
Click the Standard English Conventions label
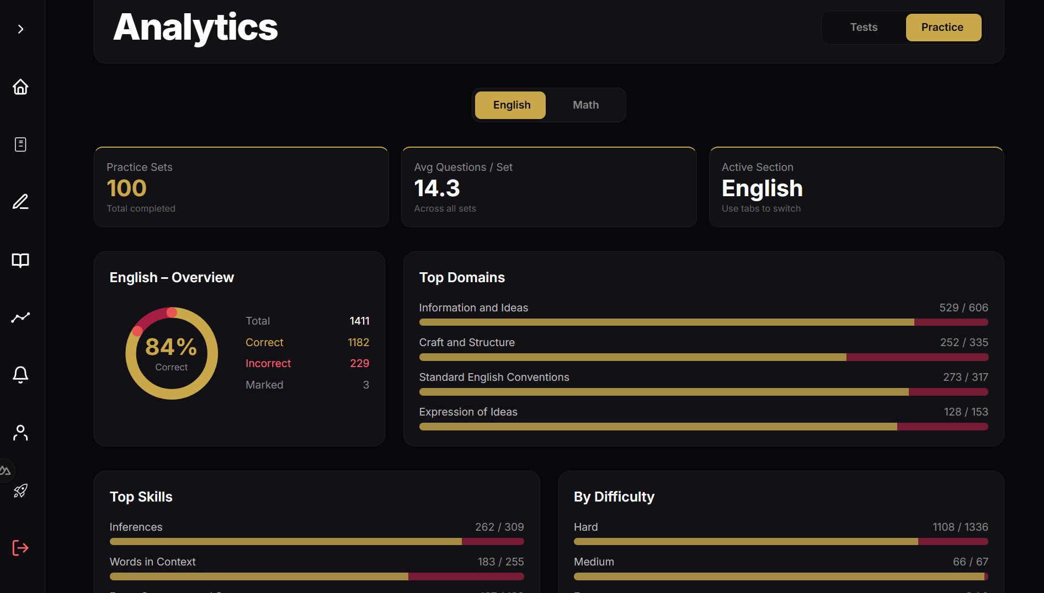(x=494, y=377)
